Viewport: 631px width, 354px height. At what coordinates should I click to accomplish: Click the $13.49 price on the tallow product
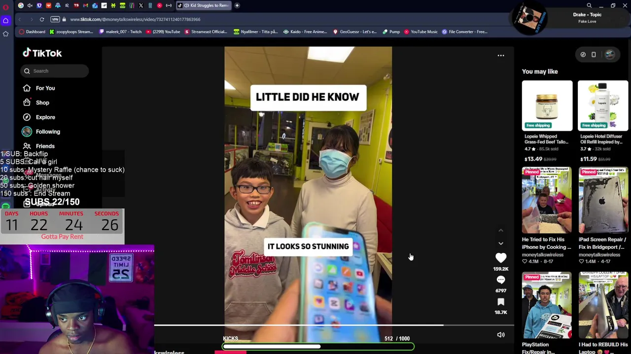click(x=533, y=159)
